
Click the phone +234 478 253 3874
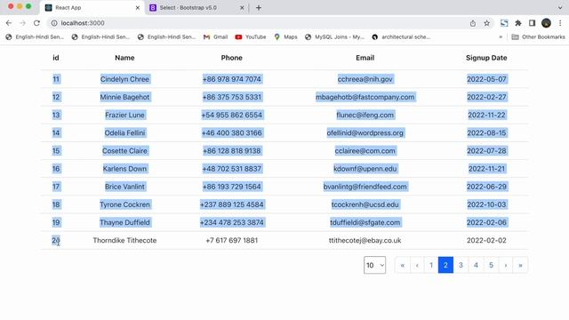tap(231, 222)
